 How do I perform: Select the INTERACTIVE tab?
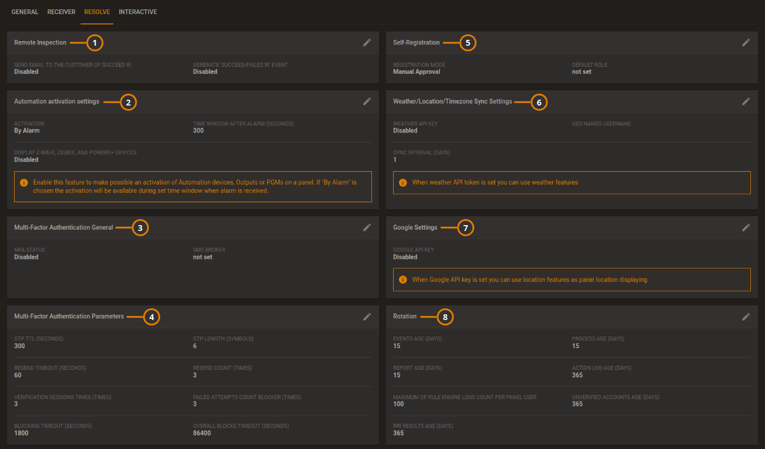(138, 12)
